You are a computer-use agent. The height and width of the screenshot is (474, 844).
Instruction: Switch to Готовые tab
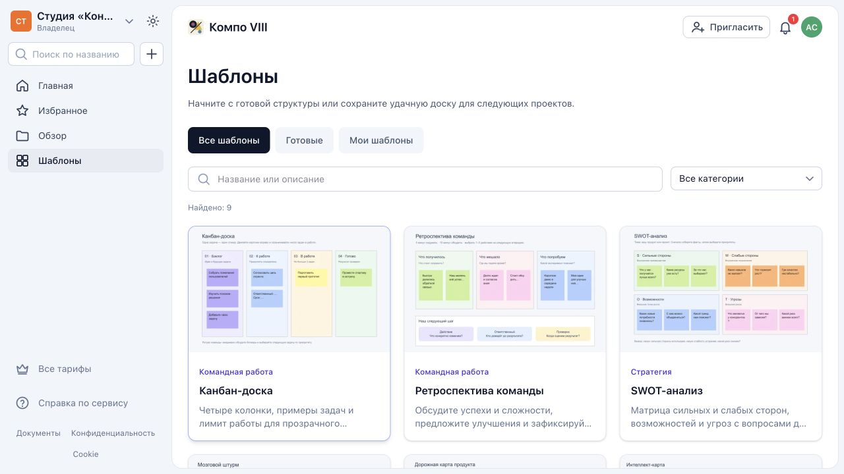[x=304, y=140]
